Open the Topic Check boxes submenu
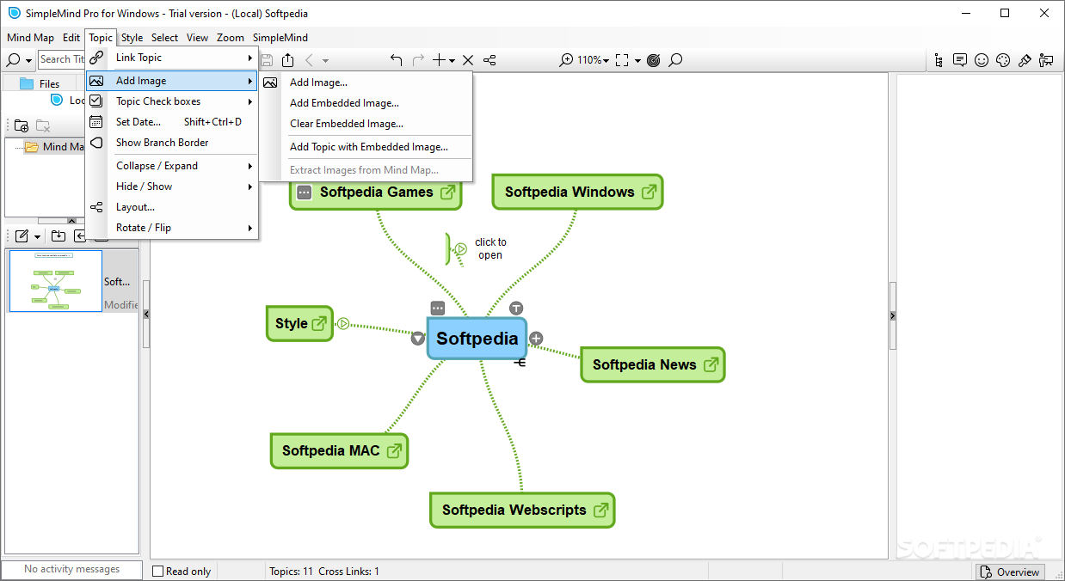This screenshot has width=1065, height=581. (172, 101)
